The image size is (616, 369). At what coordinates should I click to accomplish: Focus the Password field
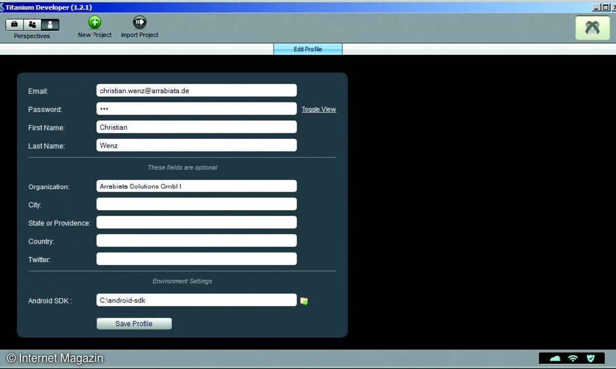197,109
